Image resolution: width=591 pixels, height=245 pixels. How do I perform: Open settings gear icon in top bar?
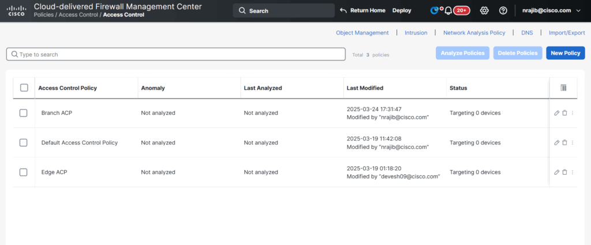point(484,10)
